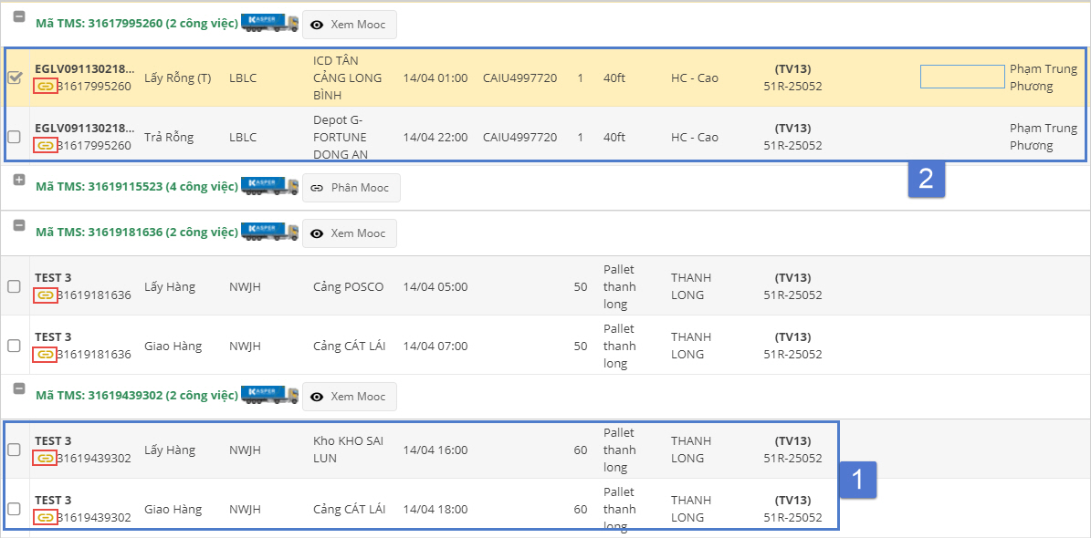Open Xem Mooc for TMS 31619181636

point(349,233)
